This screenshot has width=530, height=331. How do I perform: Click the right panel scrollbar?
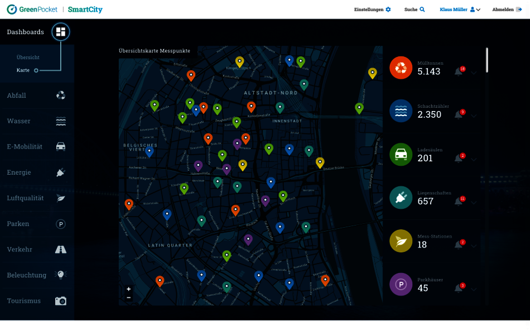point(487,60)
